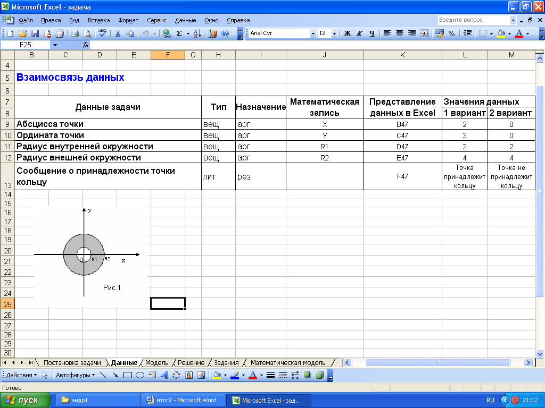Screen dimensions: 545x408
Task: Open the Автофигуры dropdown menu
Action: coord(75,375)
